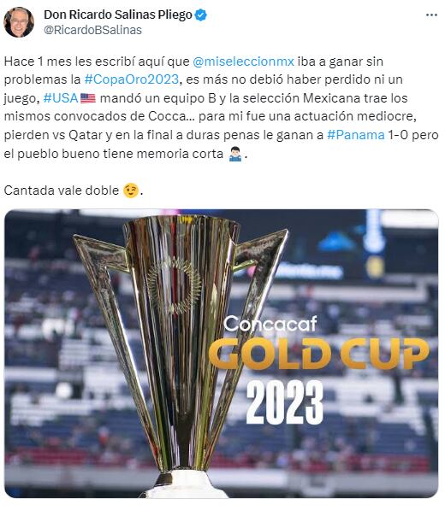Click Ricardo Salinas Pliego's profile avatar
445x510 pixels.
pyautogui.click(x=19, y=22)
